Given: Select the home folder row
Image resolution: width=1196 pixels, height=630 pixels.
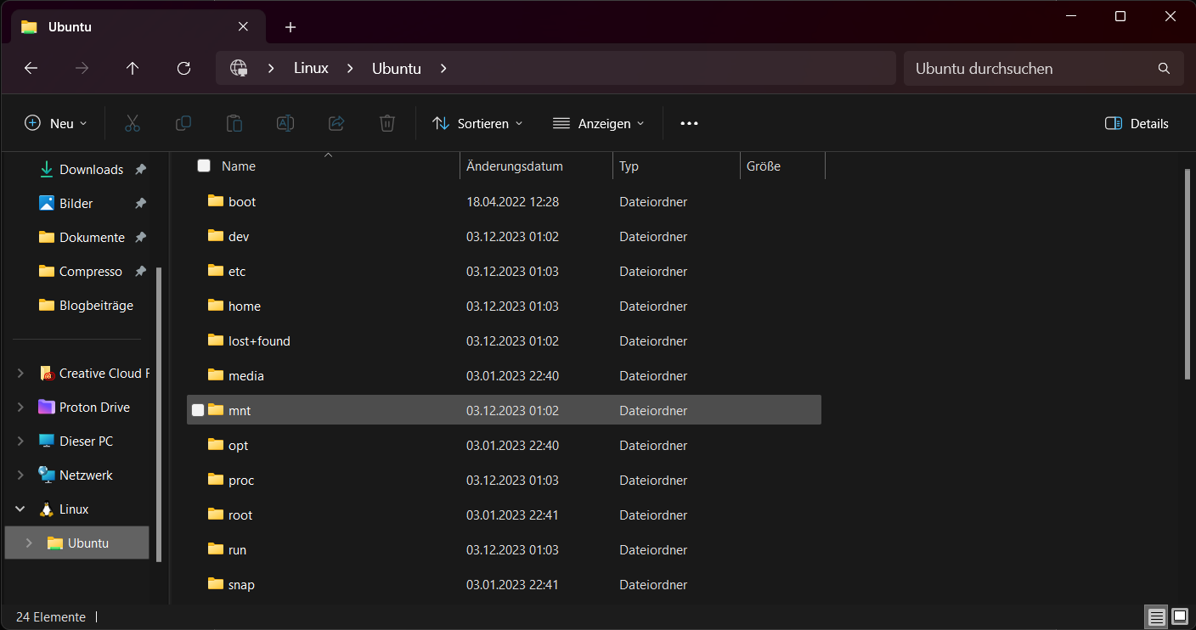Looking at the screenshot, I should click(x=504, y=306).
